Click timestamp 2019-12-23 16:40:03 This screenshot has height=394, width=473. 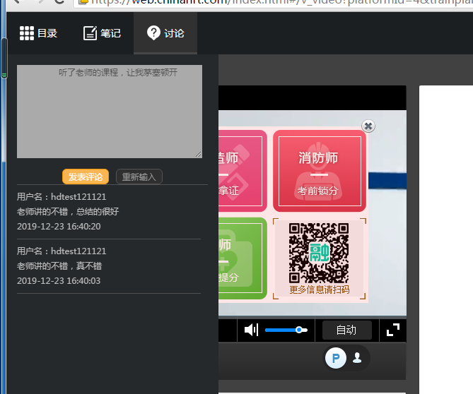(x=59, y=281)
